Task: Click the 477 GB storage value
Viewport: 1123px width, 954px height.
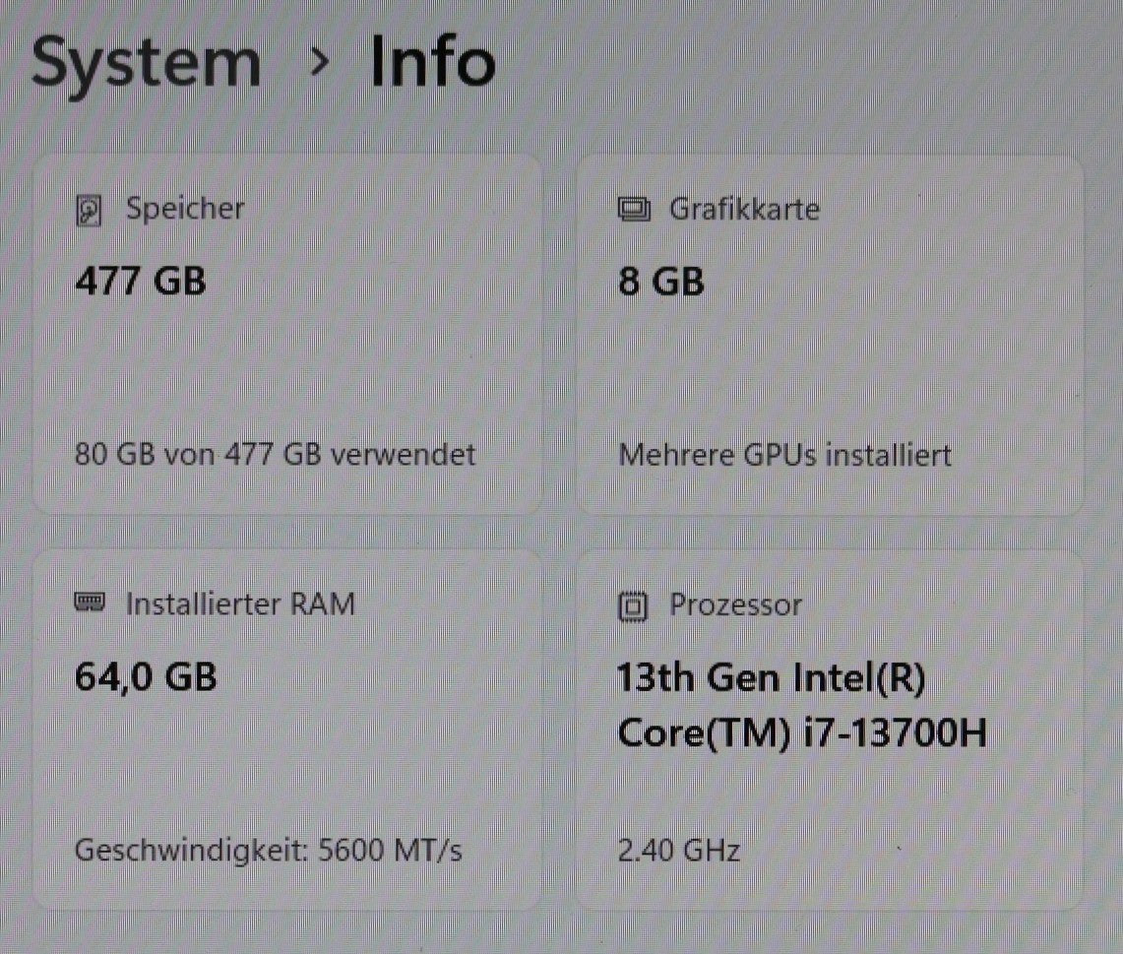Action: click(140, 282)
